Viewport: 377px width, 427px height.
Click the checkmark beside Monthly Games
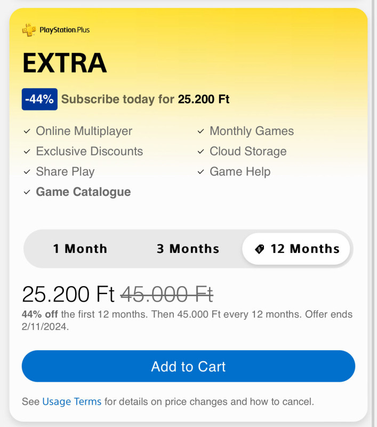pos(200,131)
